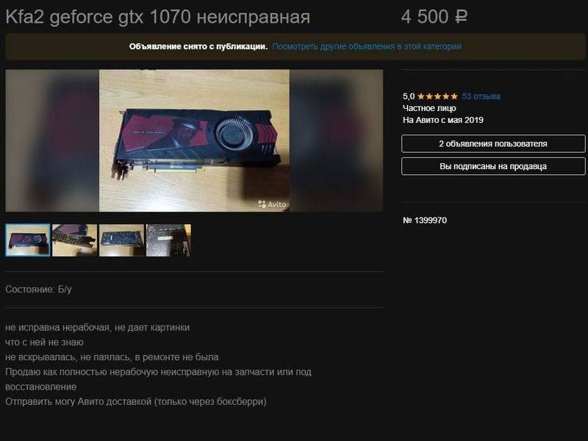This screenshot has width=588, height=441.
Task: Click the listing number № 1399970
Action: point(425,220)
